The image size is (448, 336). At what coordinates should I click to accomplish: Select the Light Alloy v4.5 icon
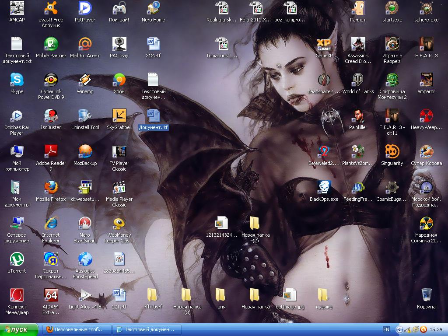[85, 295]
